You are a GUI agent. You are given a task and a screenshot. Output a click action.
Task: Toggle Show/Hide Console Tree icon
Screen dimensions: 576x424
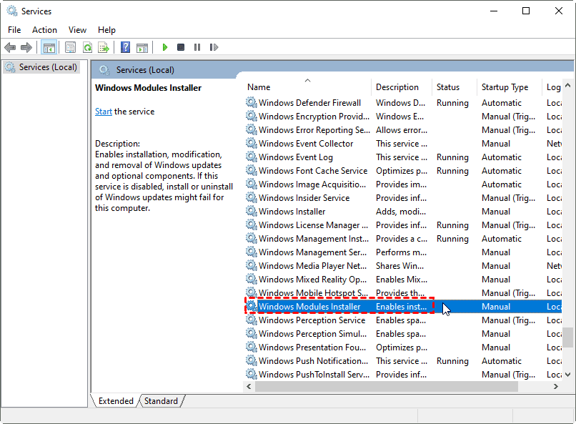49,47
